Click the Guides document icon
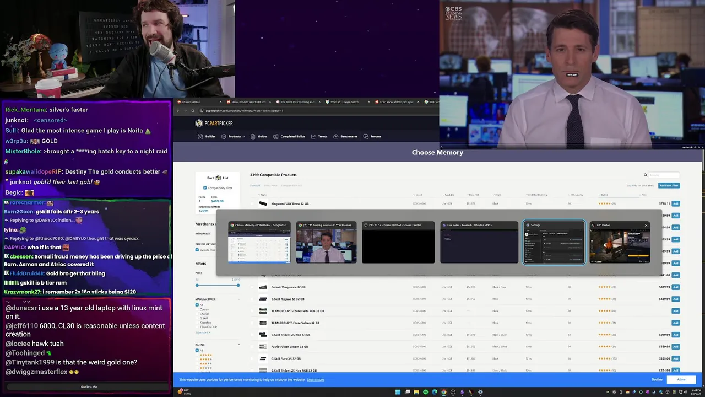 pos(254,136)
